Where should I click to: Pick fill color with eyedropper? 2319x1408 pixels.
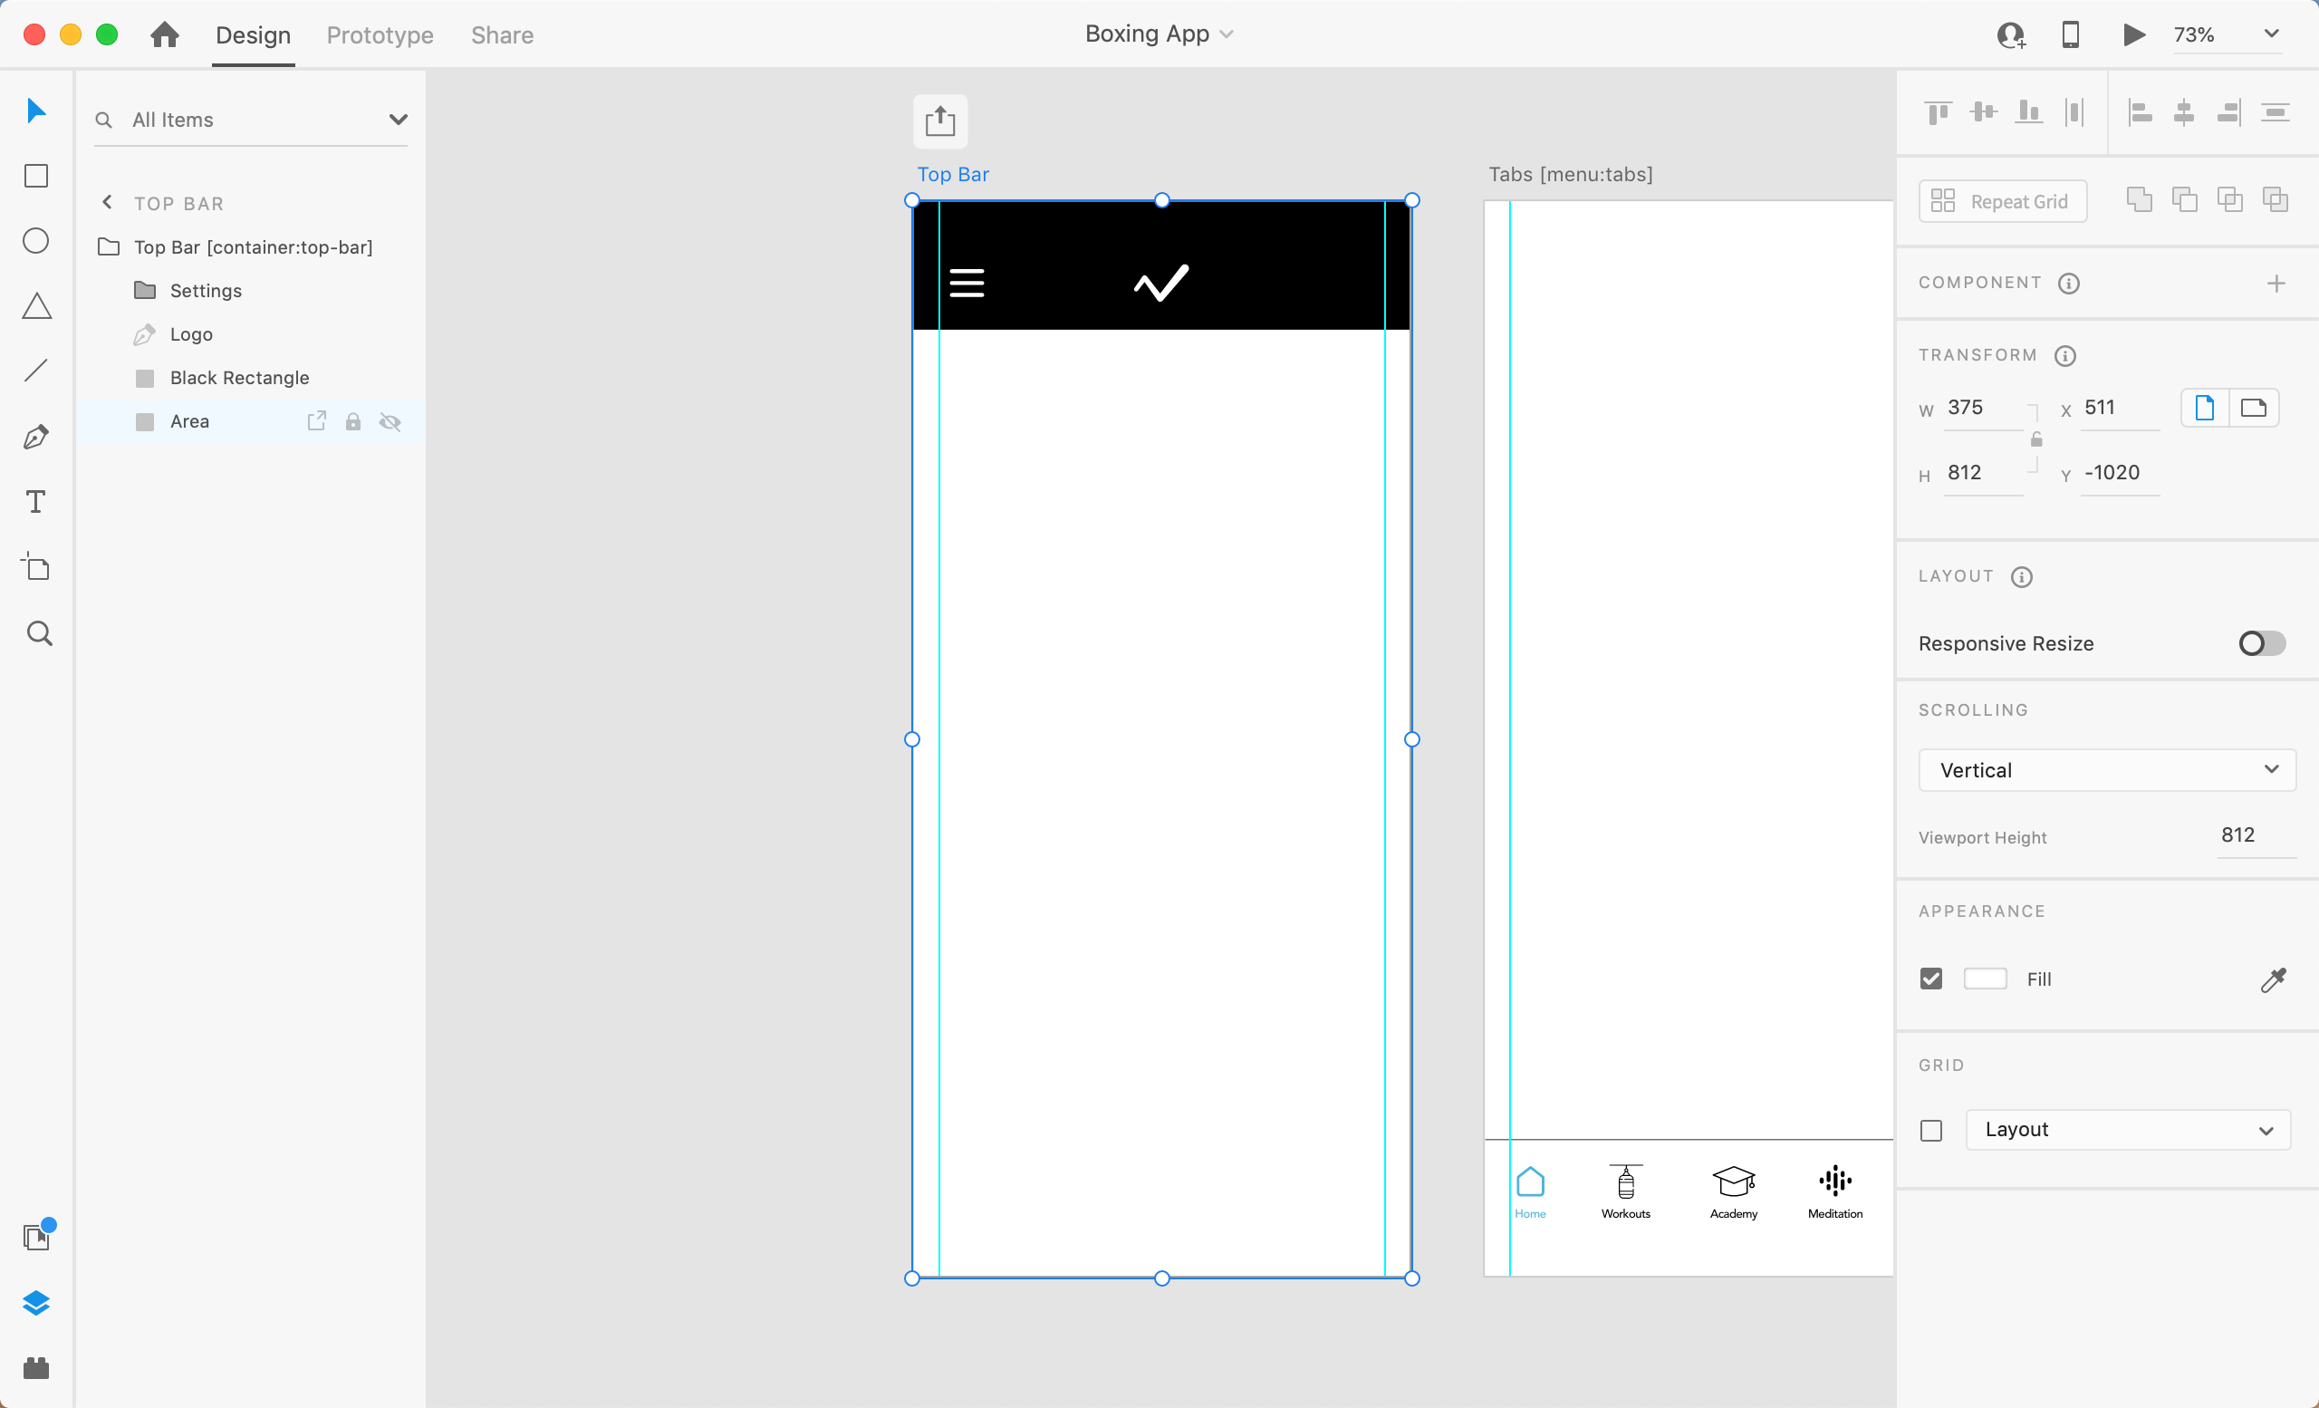pos(2273,979)
